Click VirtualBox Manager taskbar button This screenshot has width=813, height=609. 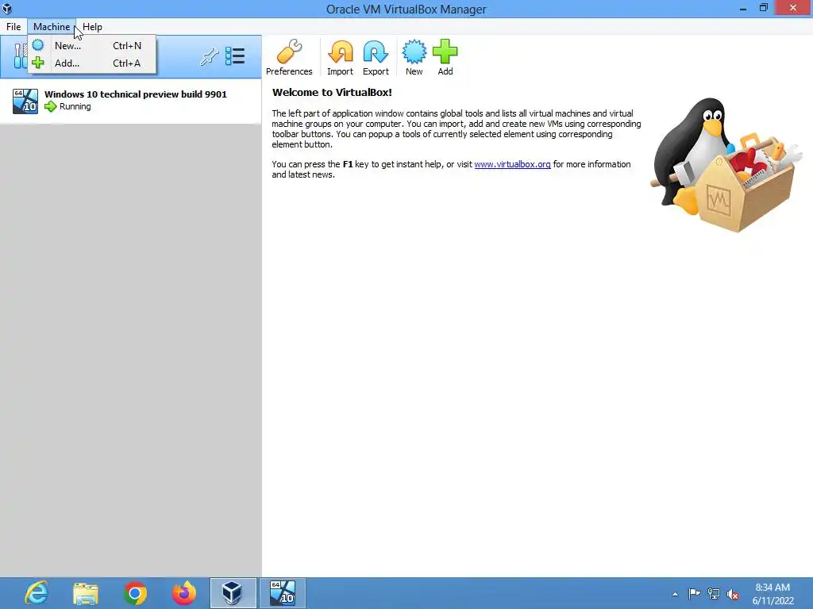233,593
